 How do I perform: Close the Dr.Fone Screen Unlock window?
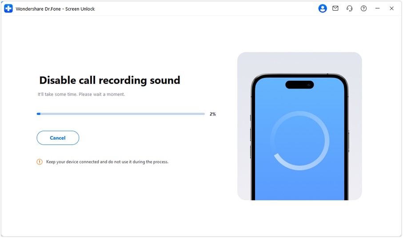(391, 8)
